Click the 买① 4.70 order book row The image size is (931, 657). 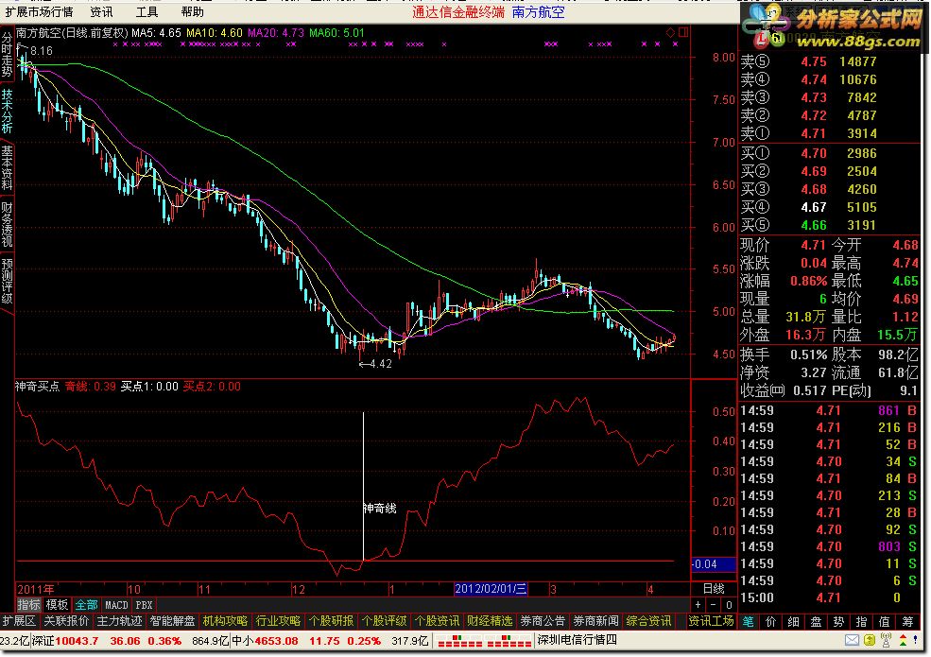coord(829,153)
